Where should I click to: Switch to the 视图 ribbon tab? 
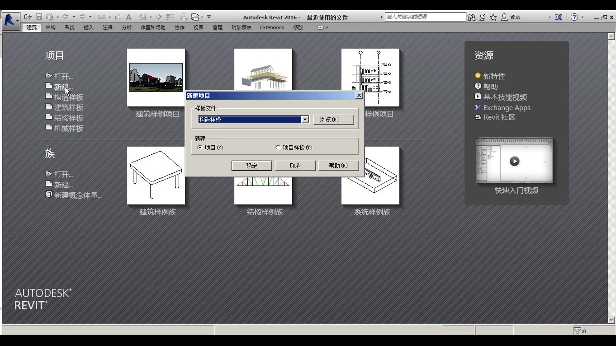198,28
